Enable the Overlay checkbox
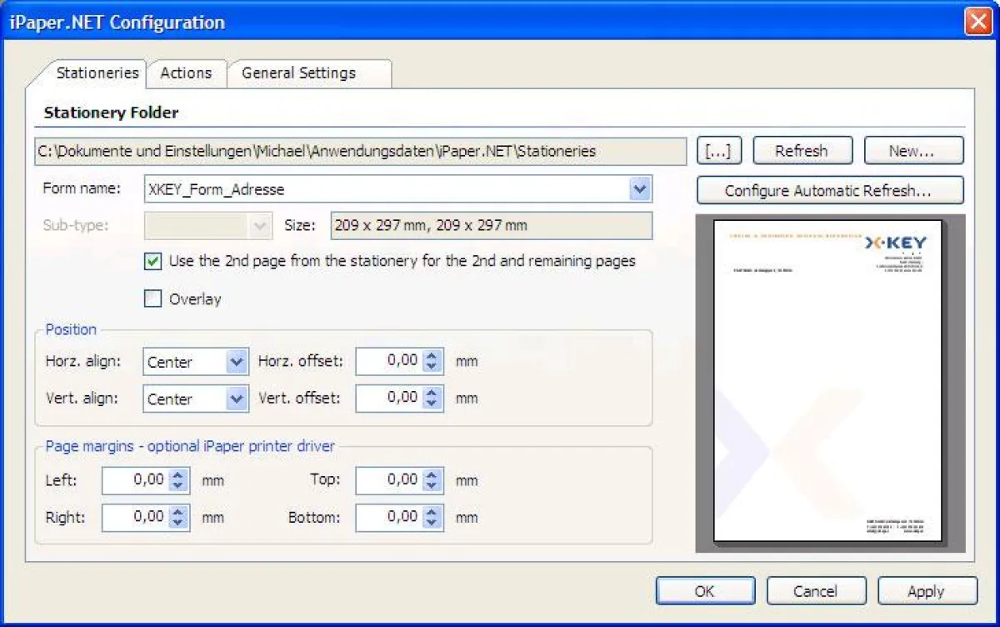 coord(153,299)
